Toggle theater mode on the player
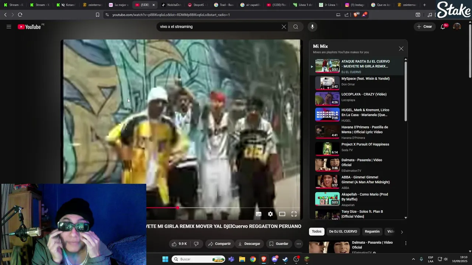This screenshot has height=265, width=472. click(282, 214)
